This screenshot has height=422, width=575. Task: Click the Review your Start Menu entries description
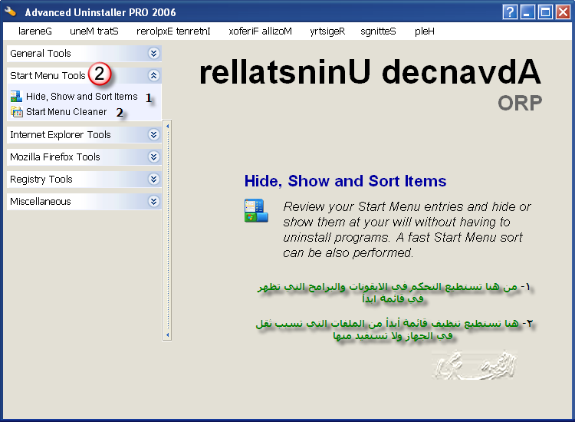406,229
